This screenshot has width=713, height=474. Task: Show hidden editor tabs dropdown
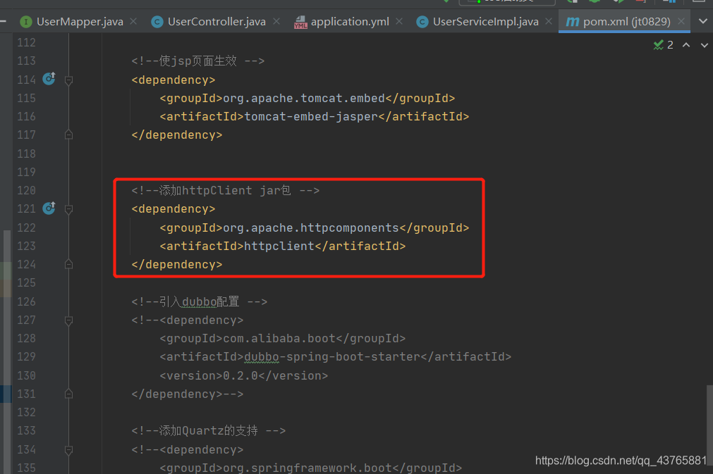[702, 21]
